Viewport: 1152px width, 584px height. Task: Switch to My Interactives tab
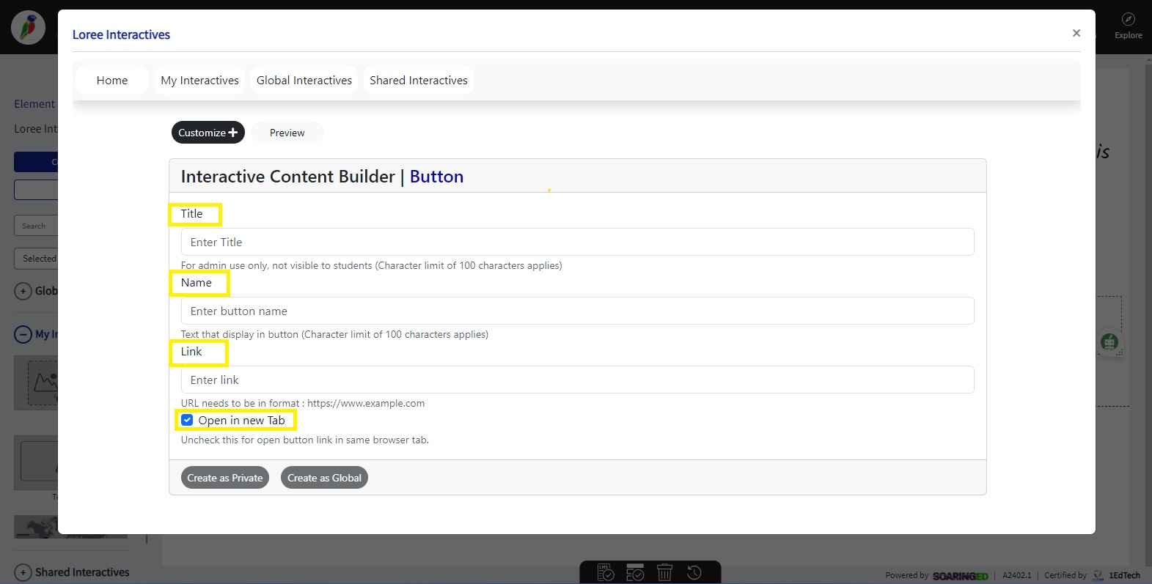click(x=200, y=81)
